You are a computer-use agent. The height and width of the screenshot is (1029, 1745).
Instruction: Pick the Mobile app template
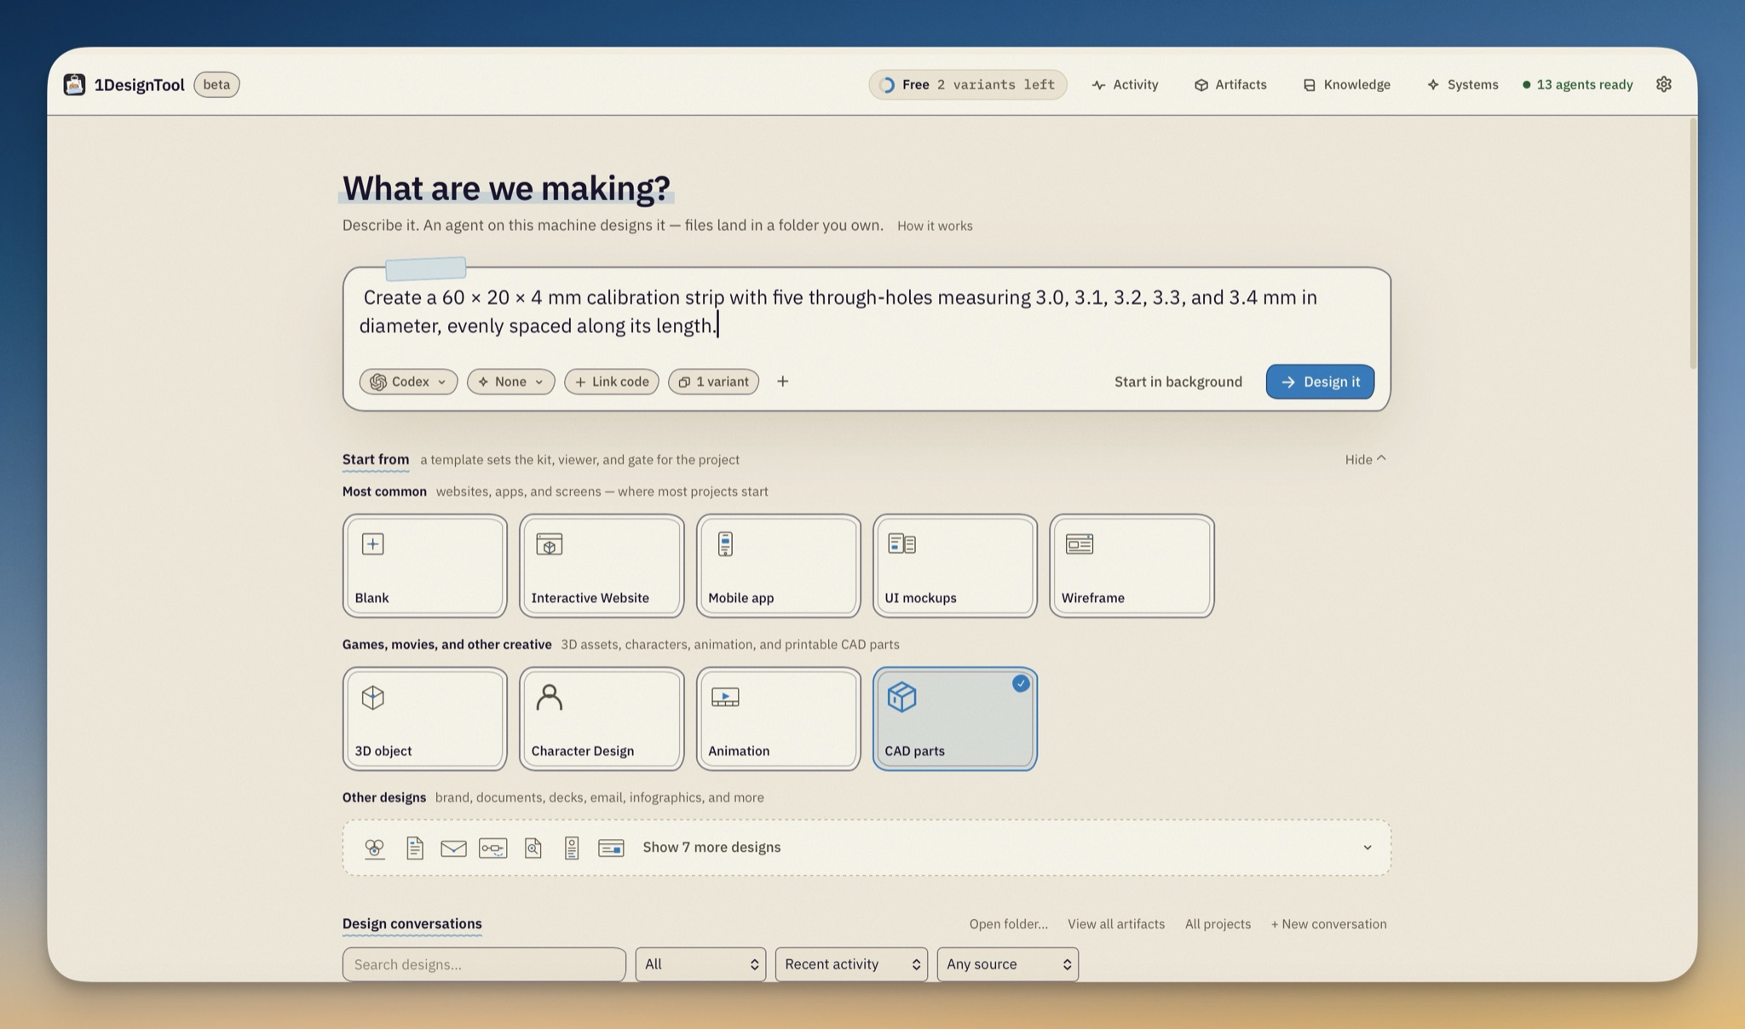click(778, 566)
